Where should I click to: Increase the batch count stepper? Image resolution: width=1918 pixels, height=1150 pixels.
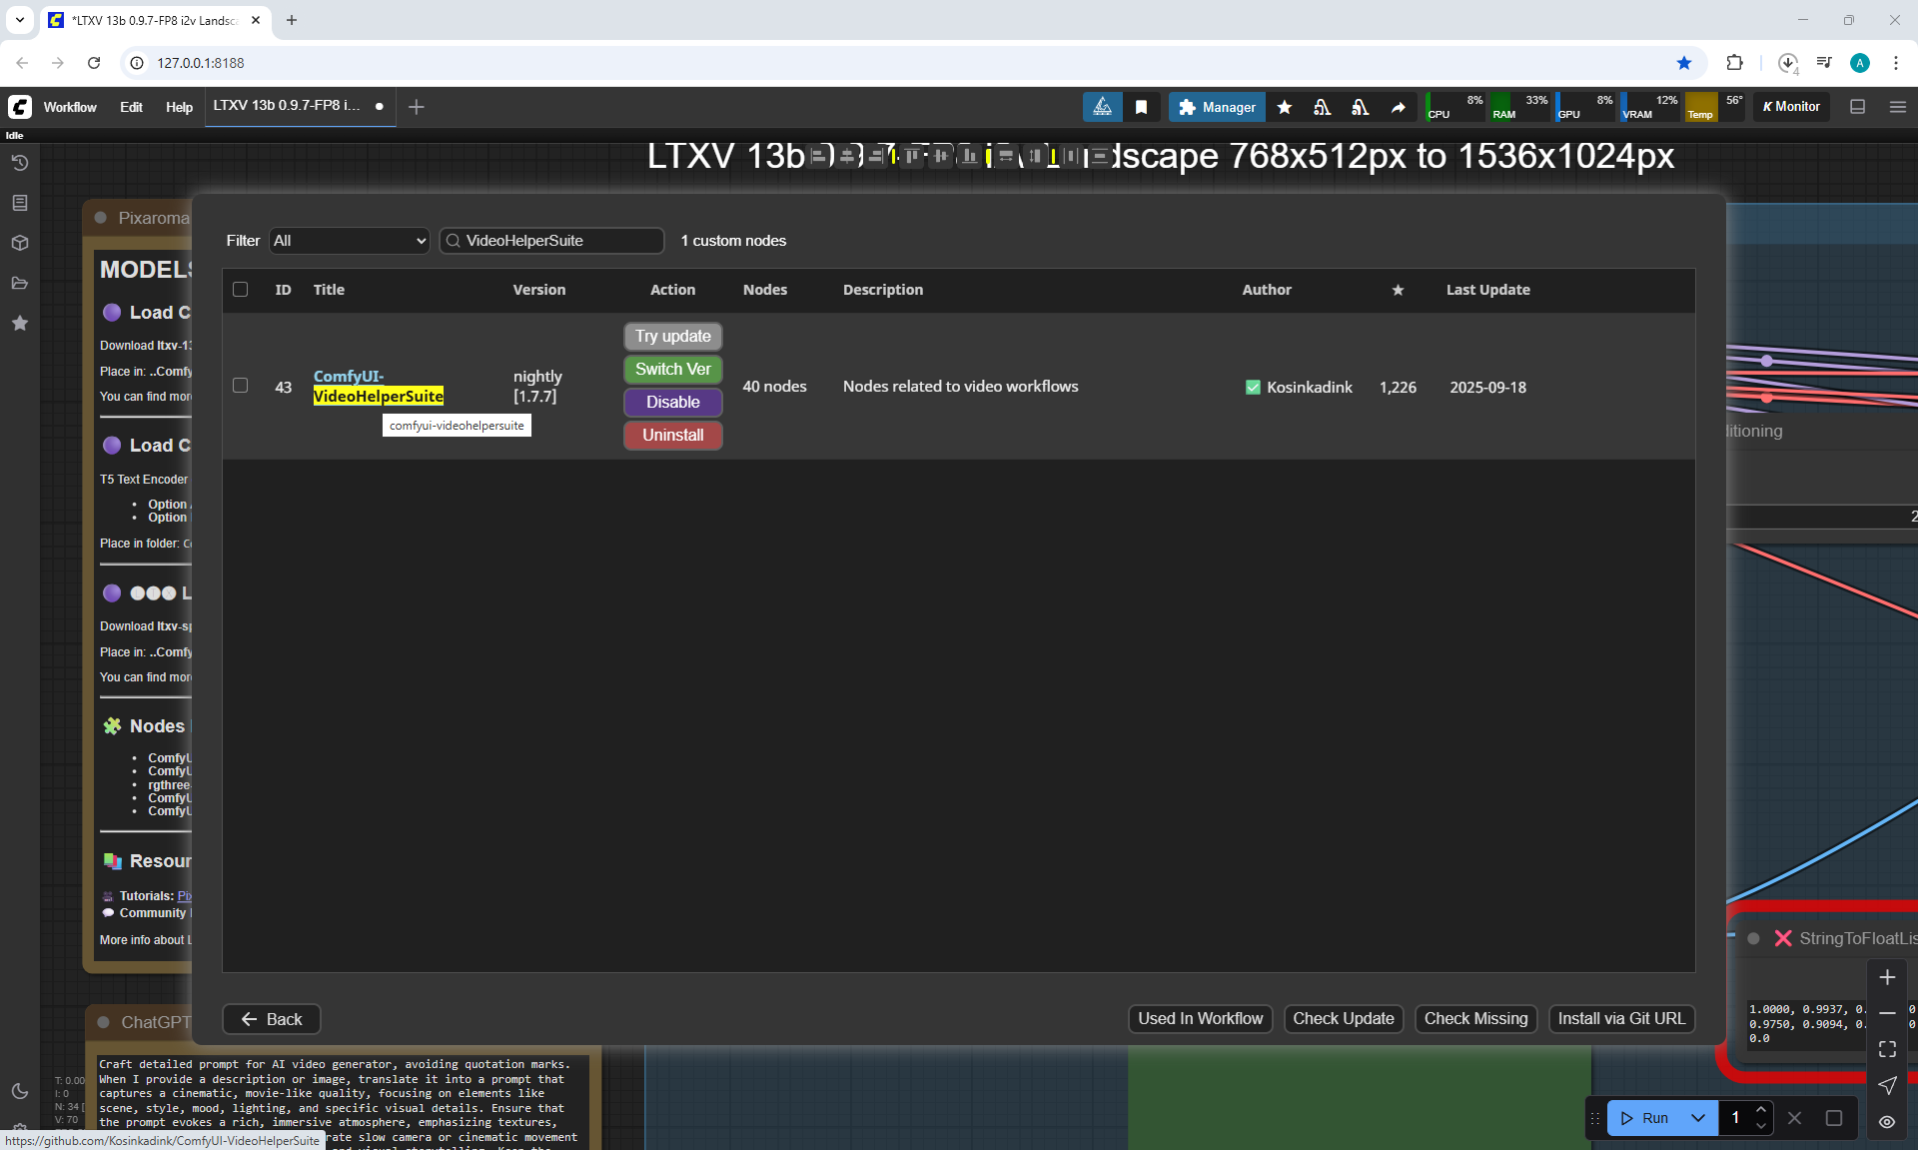coord(1761,1110)
